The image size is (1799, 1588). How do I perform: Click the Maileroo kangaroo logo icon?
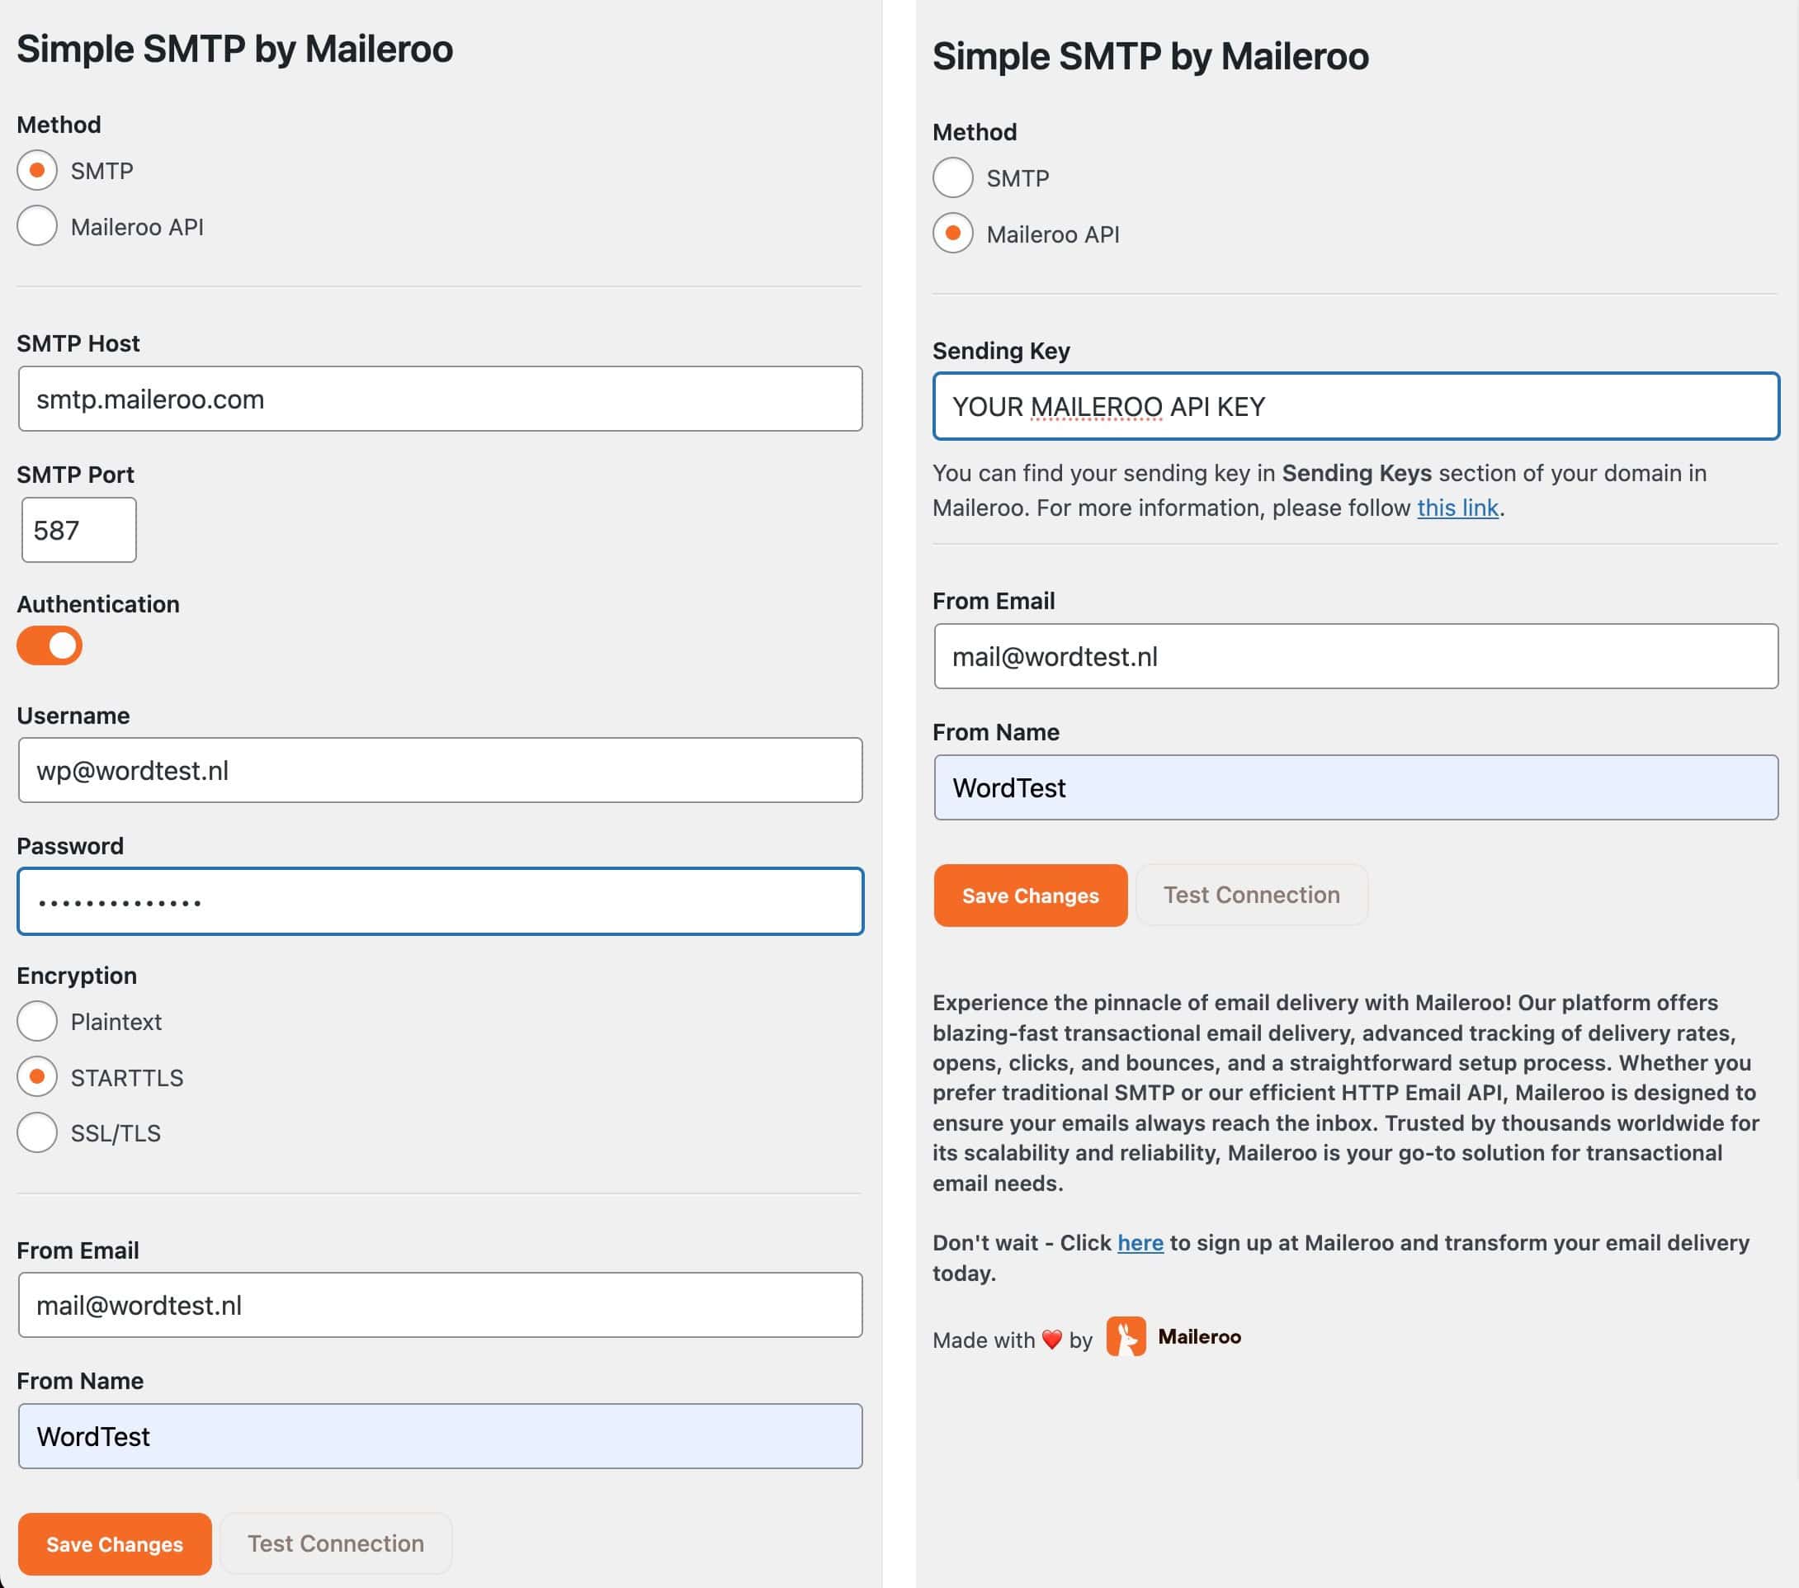[x=1126, y=1336]
